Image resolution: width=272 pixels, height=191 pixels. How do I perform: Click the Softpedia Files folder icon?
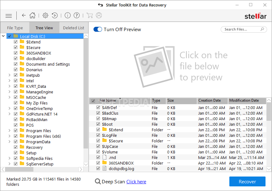[x=22, y=158]
